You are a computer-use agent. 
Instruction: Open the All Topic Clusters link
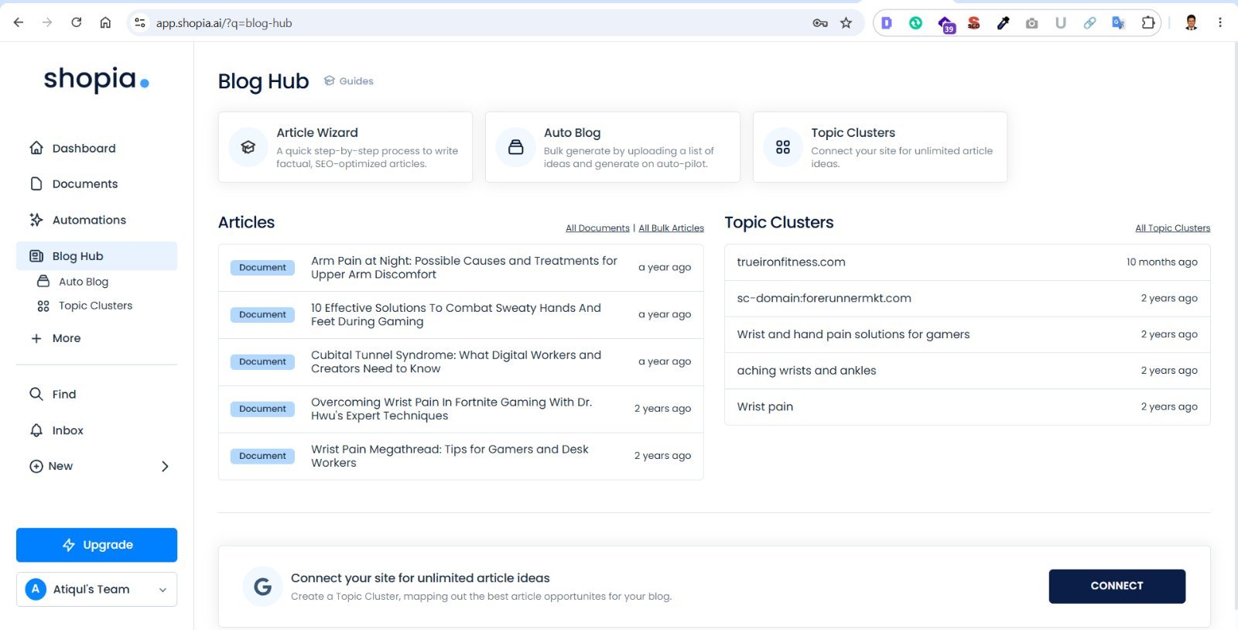tap(1172, 228)
